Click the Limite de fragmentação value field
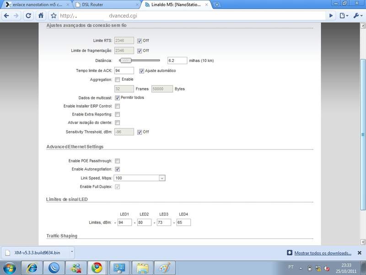This screenshot has width=366, height=275. [124, 50]
